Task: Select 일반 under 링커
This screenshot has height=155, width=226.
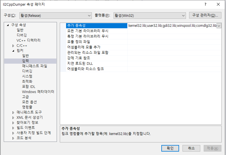Action: (x=25, y=56)
